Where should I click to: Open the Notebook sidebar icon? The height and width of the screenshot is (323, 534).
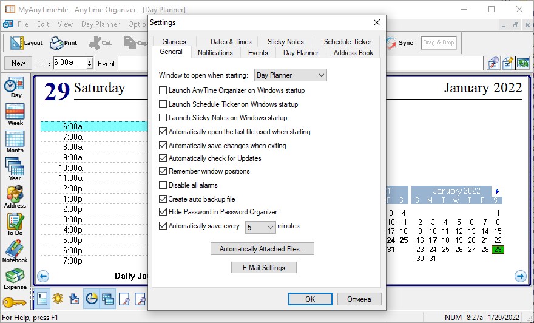tap(15, 251)
